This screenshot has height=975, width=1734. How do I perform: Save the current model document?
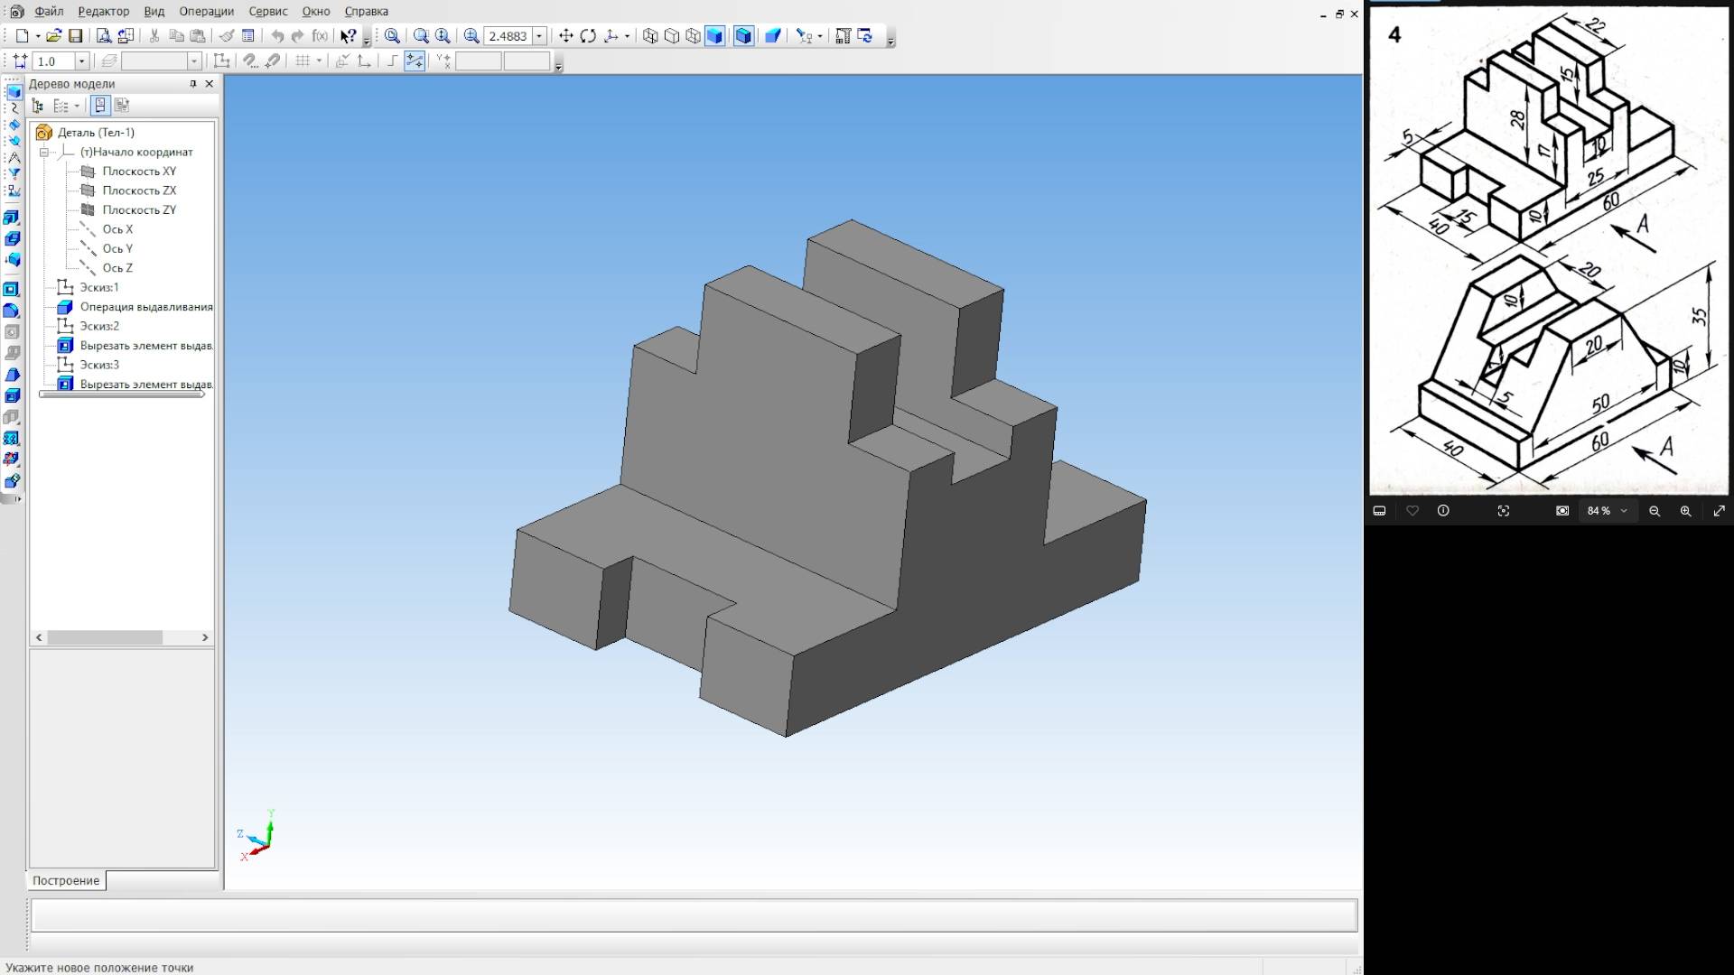click(76, 36)
